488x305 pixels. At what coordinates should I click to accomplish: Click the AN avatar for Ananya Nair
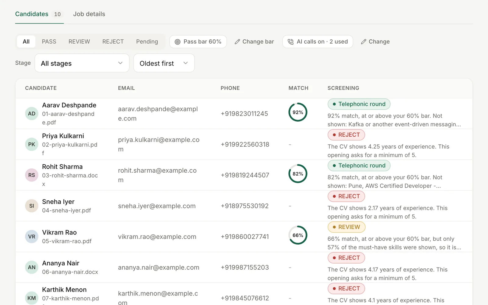click(32, 267)
